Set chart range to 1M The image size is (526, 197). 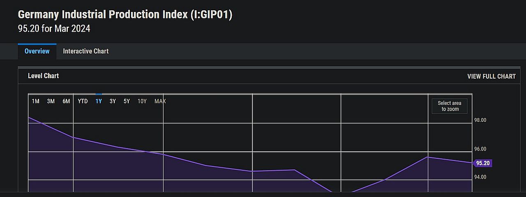click(36, 101)
